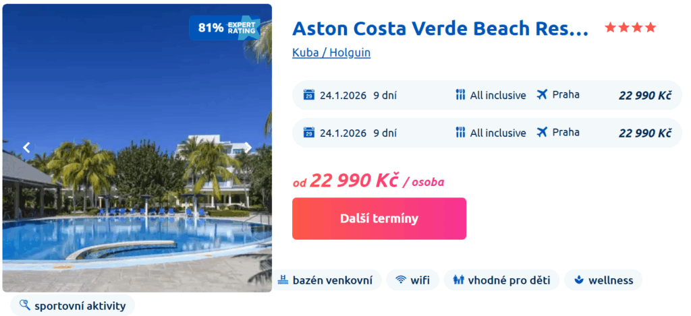Viewport: 691px width, 316px height.
Task: Click the 81% Expert Rating badge
Action: (225, 28)
